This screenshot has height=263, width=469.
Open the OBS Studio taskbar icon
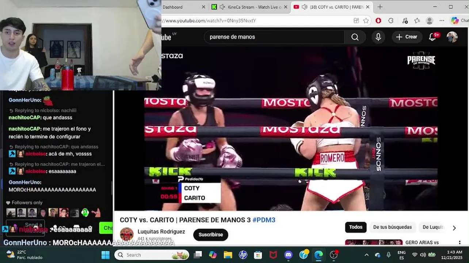(334, 255)
